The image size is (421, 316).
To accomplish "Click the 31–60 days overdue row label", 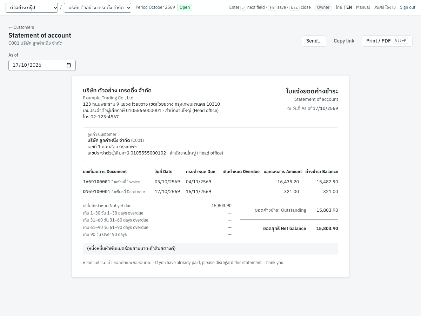I will pyautogui.click(x=115, y=220).
